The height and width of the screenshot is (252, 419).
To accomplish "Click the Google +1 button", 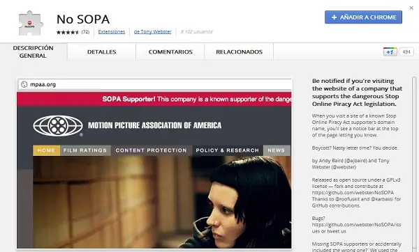I will [390, 52].
